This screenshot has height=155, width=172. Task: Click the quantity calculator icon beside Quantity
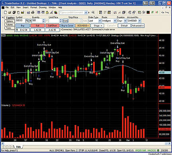[x=30, y=21]
